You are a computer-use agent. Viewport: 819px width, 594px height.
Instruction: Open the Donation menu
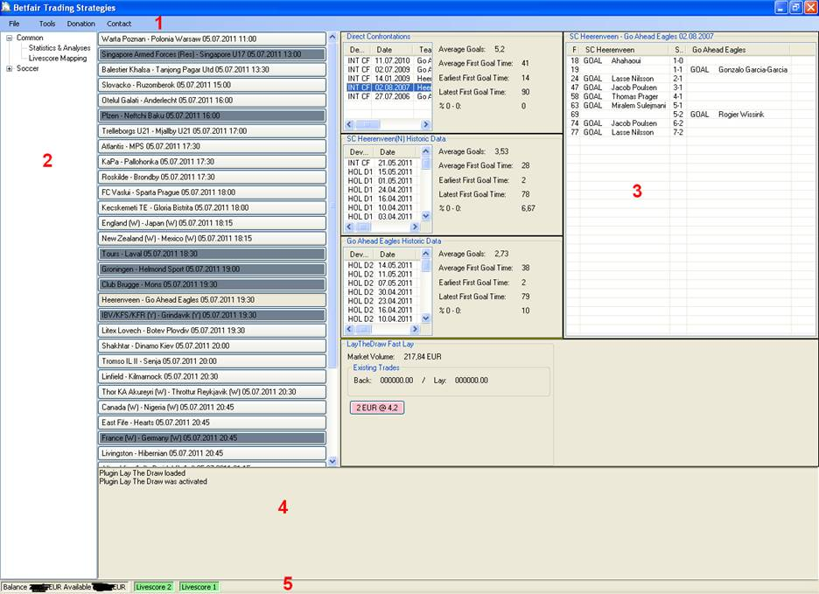(x=81, y=24)
